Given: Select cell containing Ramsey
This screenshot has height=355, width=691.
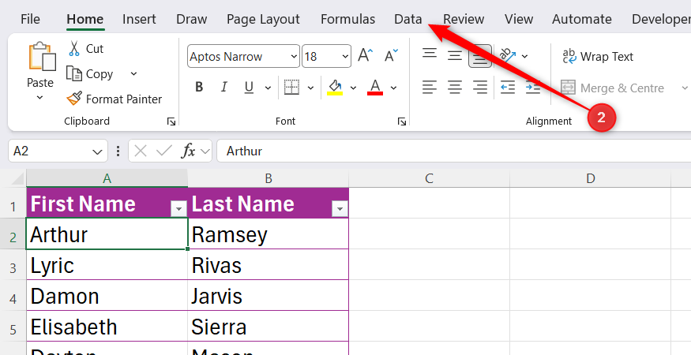Looking at the screenshot, I should click(x=269, y=234).
